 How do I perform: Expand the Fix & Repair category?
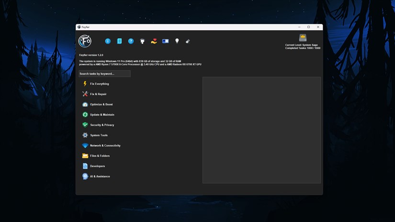[x=98, y=94]
